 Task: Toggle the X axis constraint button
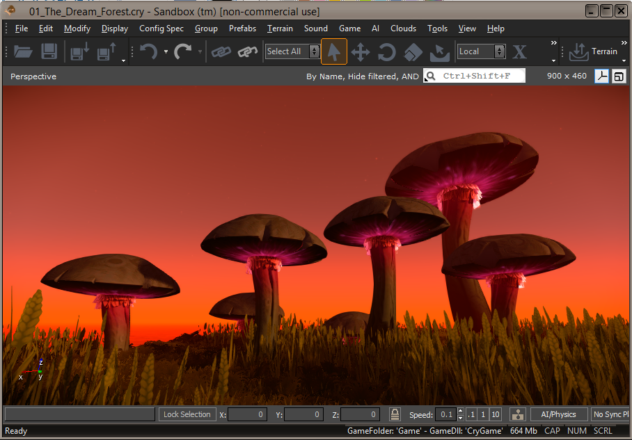point(519,51)
